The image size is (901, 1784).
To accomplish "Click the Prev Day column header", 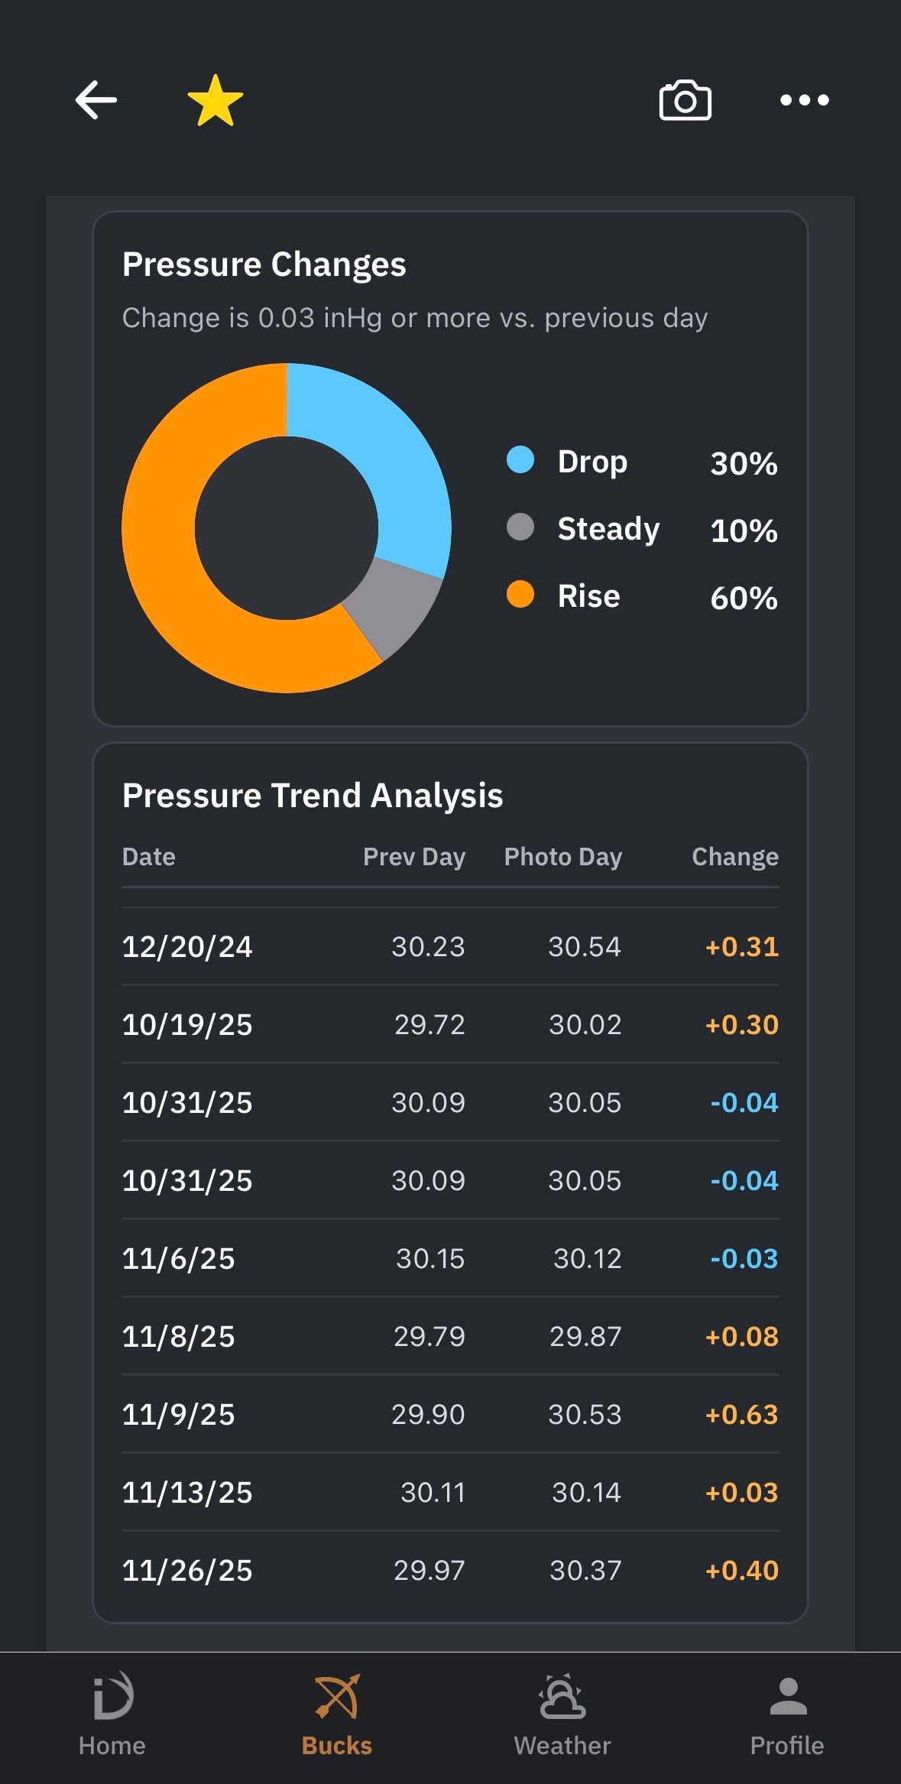I will point(414,857).
